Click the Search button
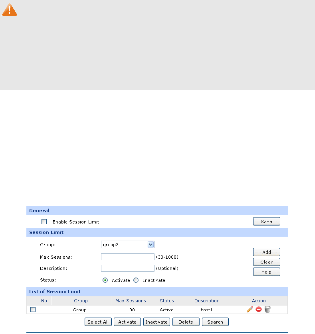This screenshot has width=315, height=334. [x=215, y=322]
